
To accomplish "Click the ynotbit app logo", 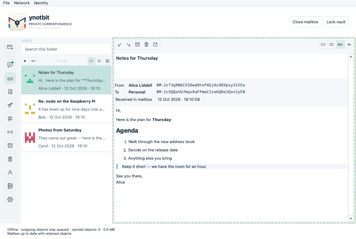I will click(17, 22).
